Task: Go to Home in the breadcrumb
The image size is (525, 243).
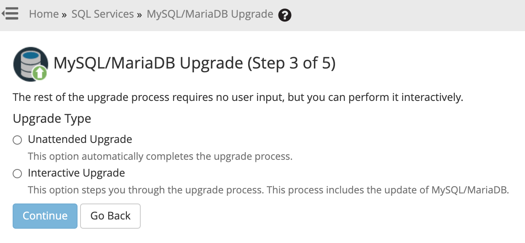Action: tap(44, 14)
